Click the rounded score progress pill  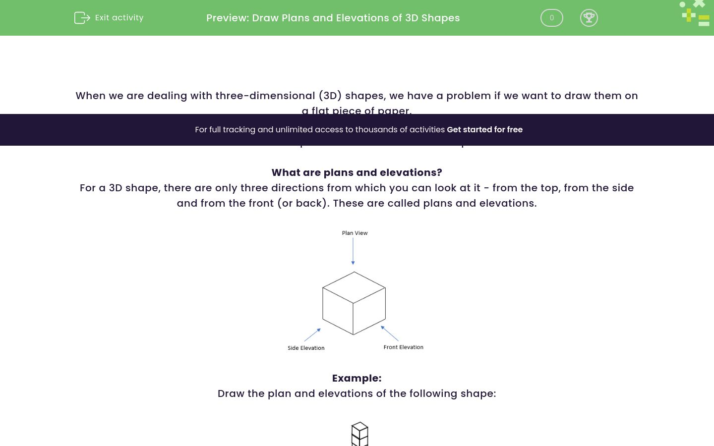551,17
